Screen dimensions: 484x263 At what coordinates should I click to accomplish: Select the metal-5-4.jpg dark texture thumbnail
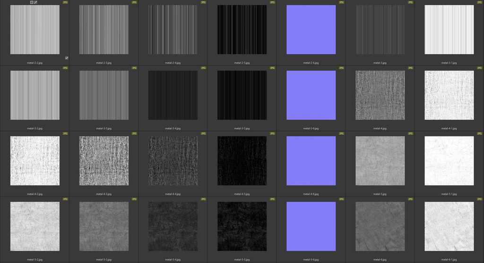[x=173, y=227]
